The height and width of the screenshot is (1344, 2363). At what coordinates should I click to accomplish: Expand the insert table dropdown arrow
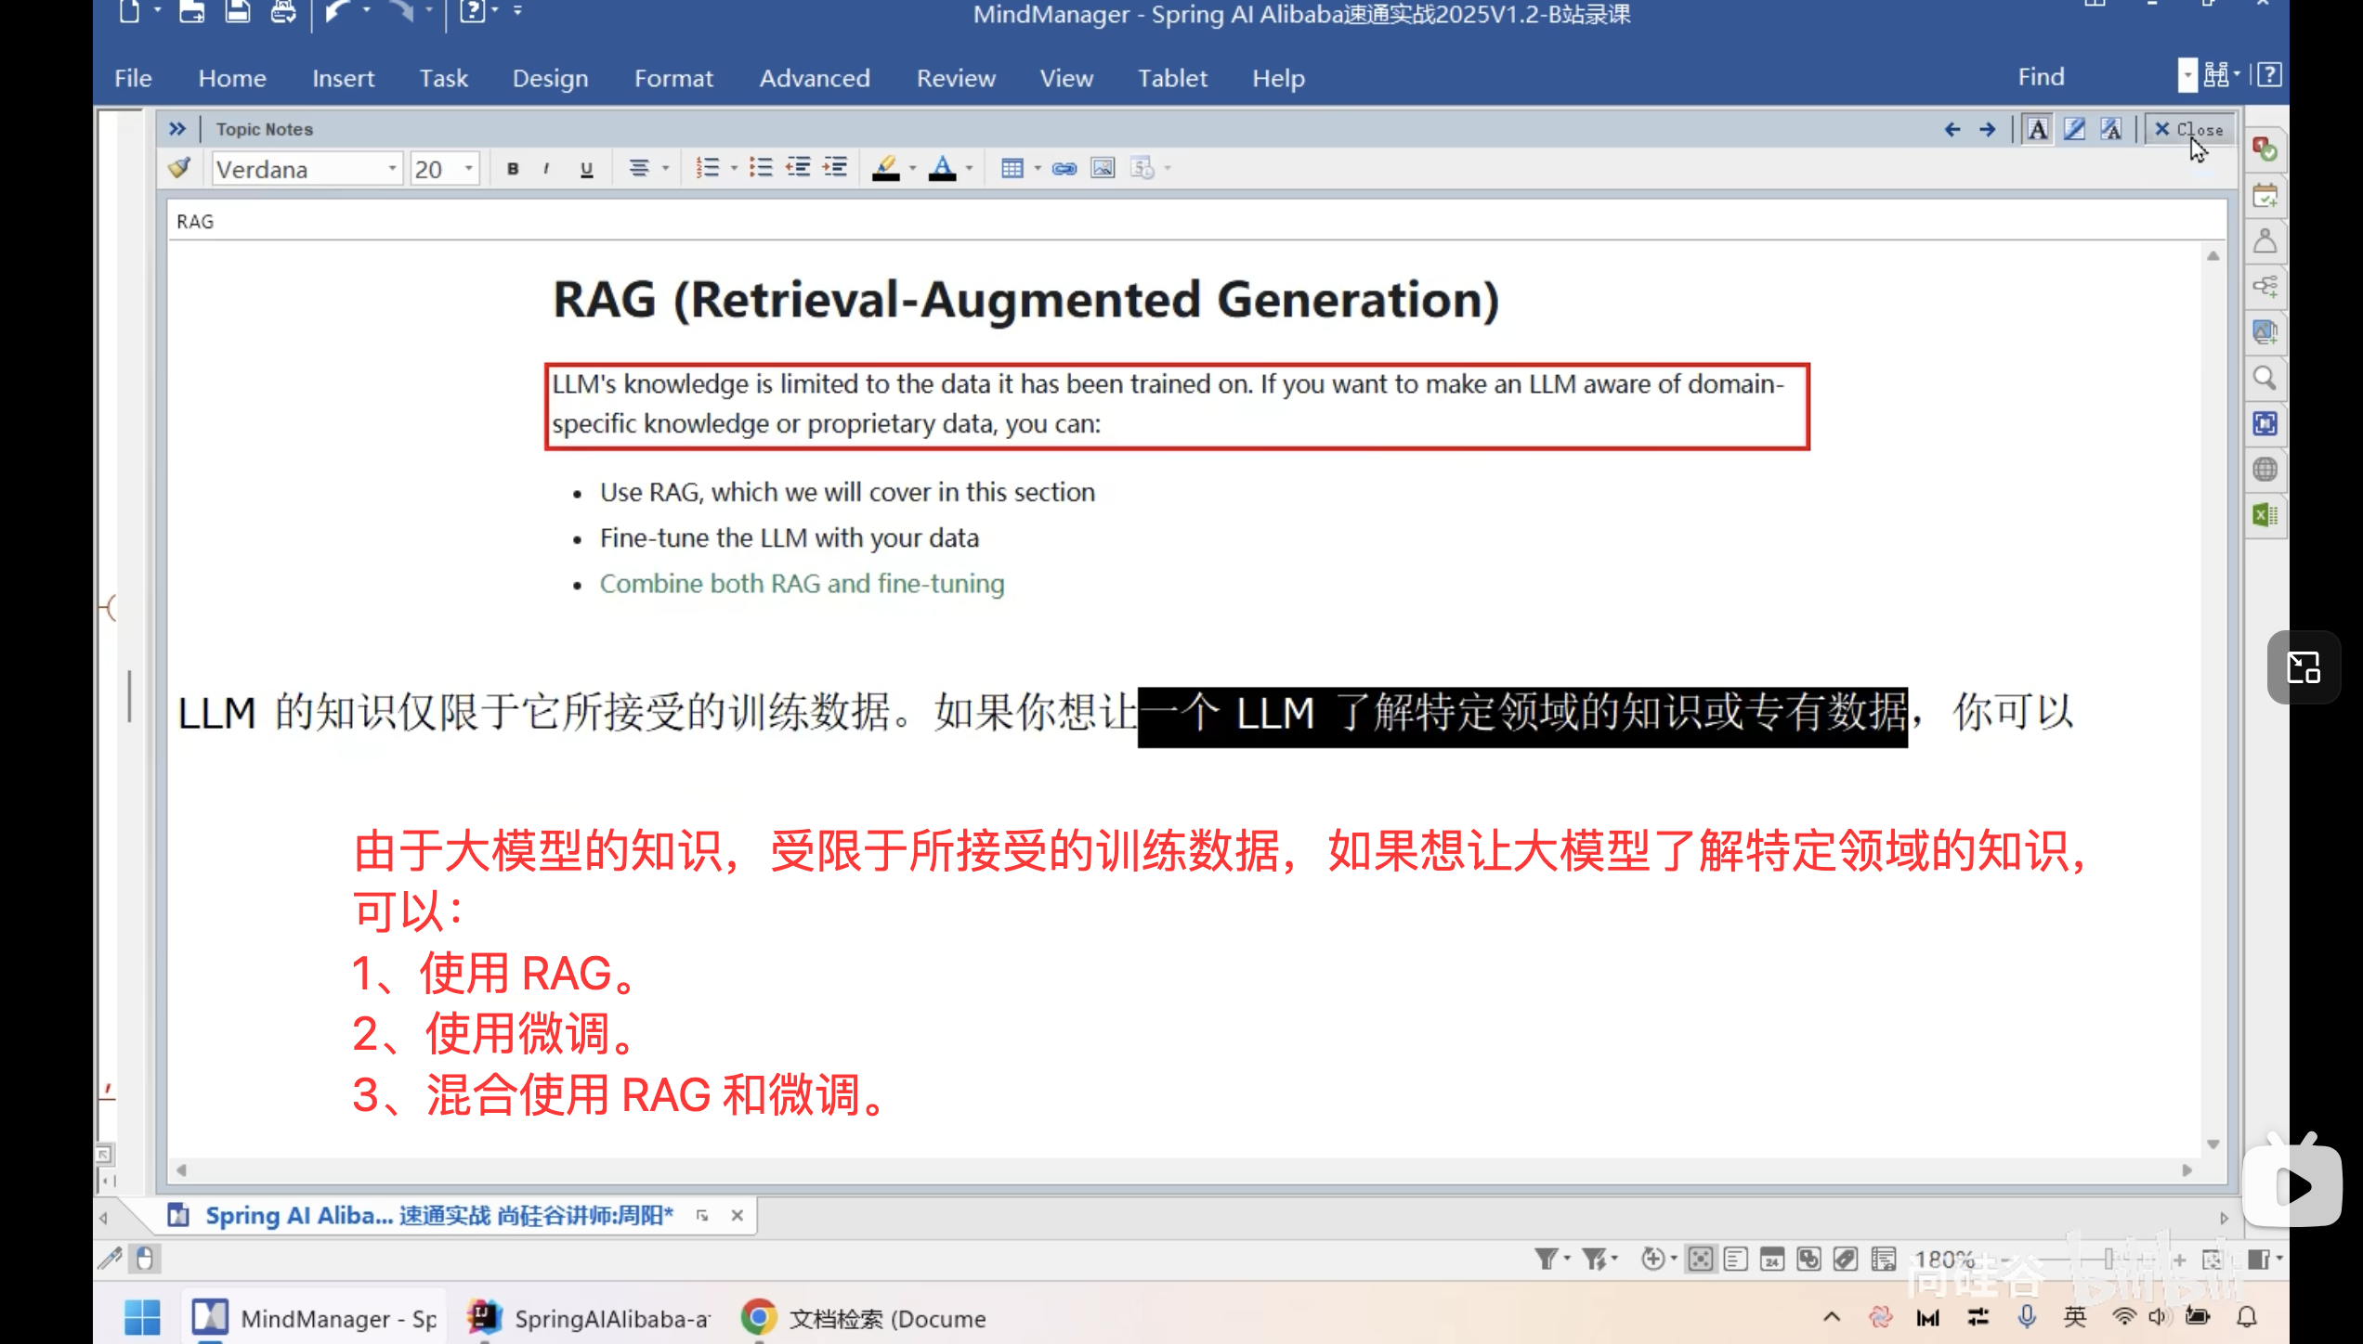1038,169
